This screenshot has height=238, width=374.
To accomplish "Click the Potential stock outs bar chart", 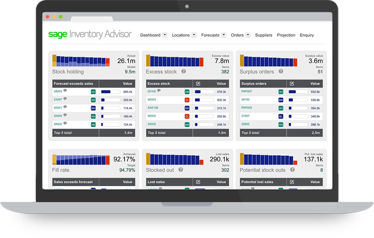I will pos(268,159).
